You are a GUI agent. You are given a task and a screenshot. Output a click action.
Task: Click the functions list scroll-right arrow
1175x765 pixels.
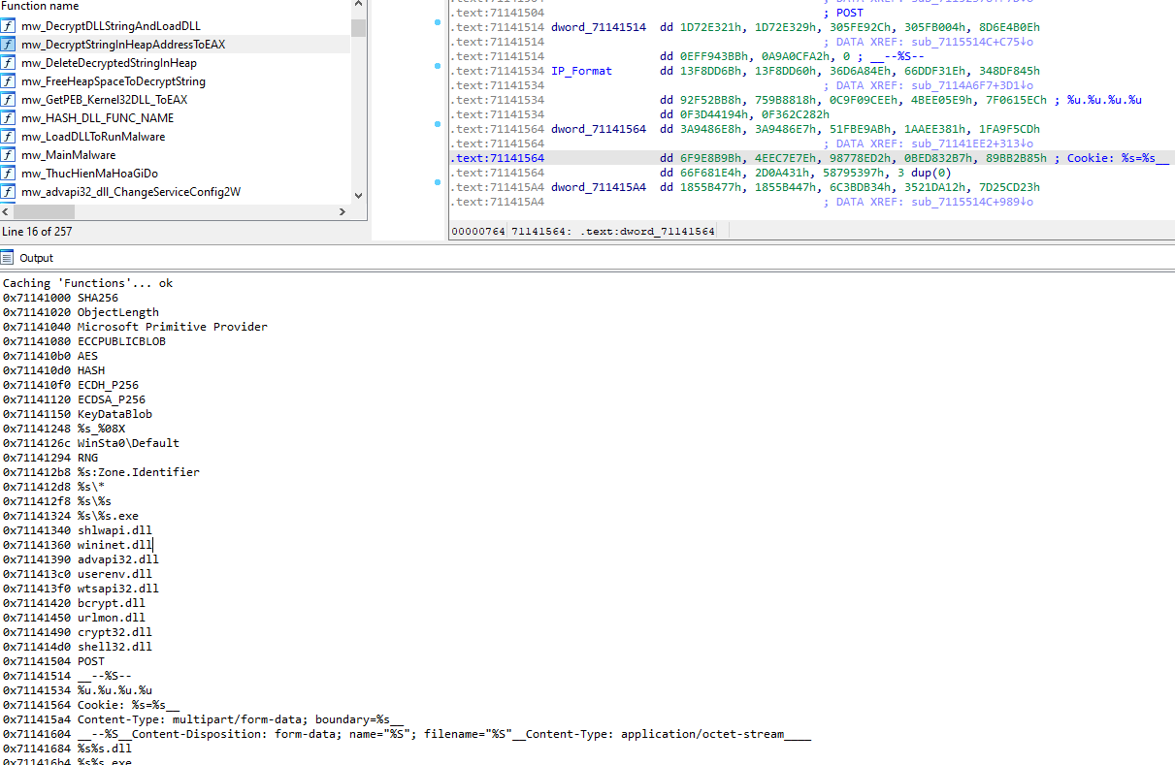(342, 211)
